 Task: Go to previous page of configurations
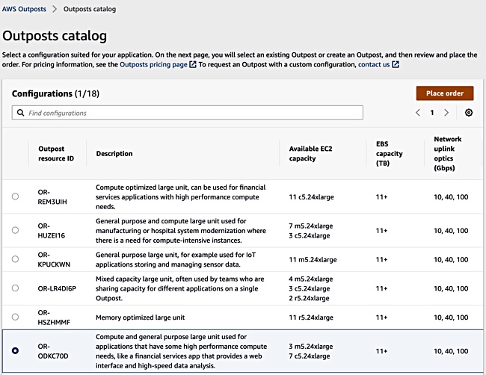pos(418,113)
